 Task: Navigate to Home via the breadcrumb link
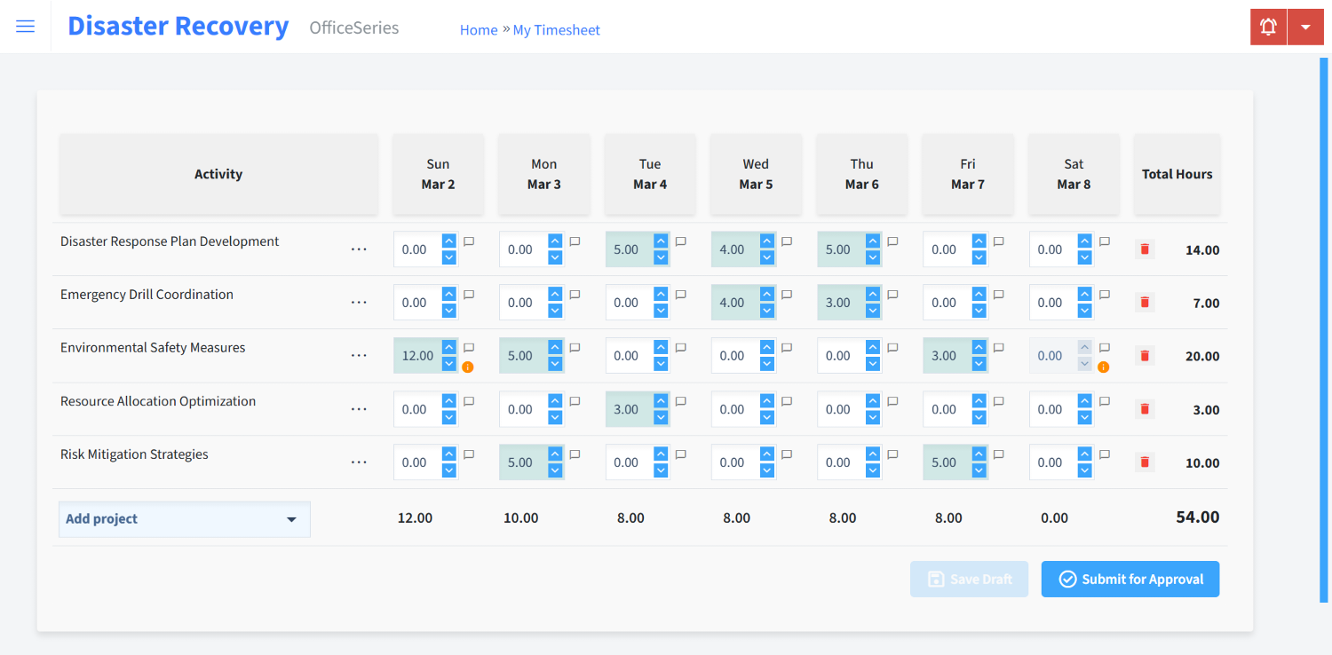479,29
